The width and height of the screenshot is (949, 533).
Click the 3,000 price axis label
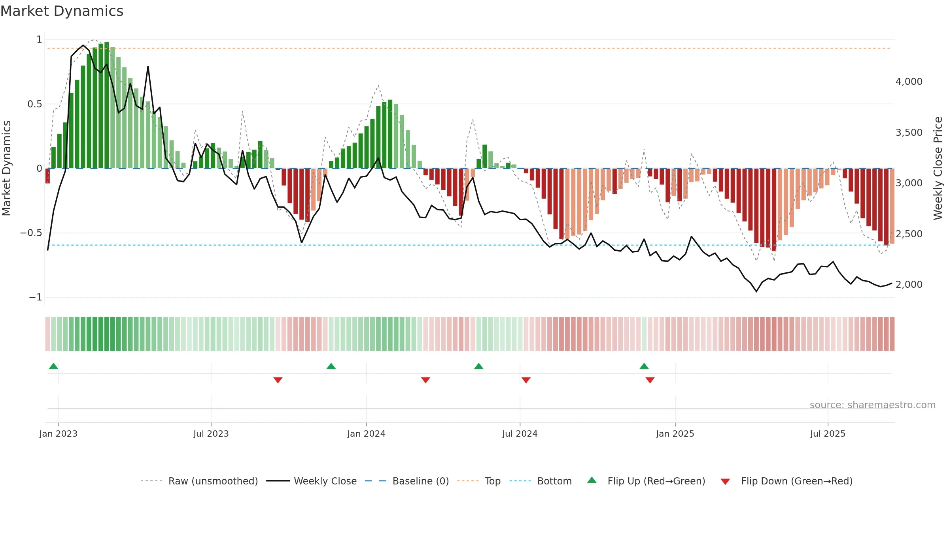[909, 183]
